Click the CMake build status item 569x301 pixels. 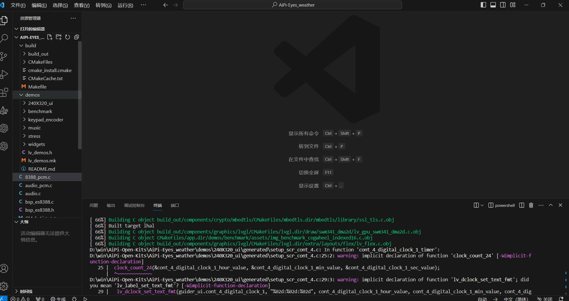coord(58,299)
